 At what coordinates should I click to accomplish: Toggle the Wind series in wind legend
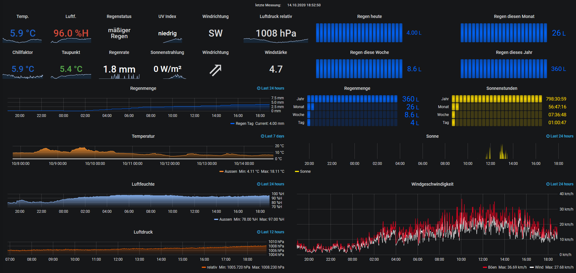pos(539,267)
